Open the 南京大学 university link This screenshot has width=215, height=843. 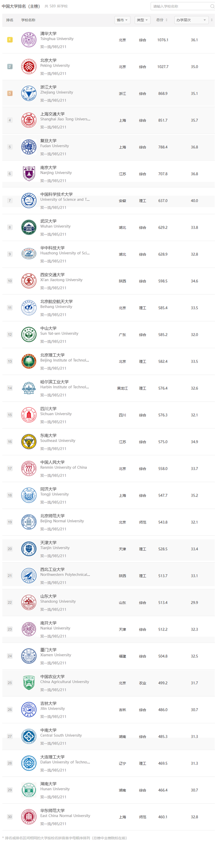[48, 167]
